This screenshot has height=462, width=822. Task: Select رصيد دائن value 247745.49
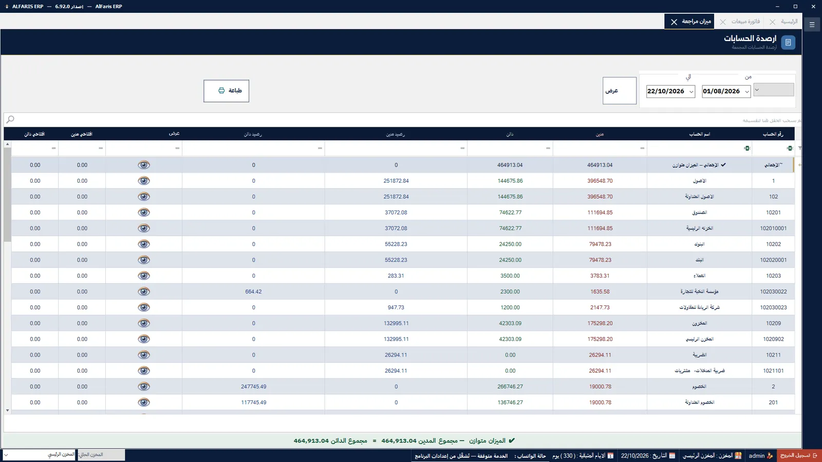tap(253, 387)
